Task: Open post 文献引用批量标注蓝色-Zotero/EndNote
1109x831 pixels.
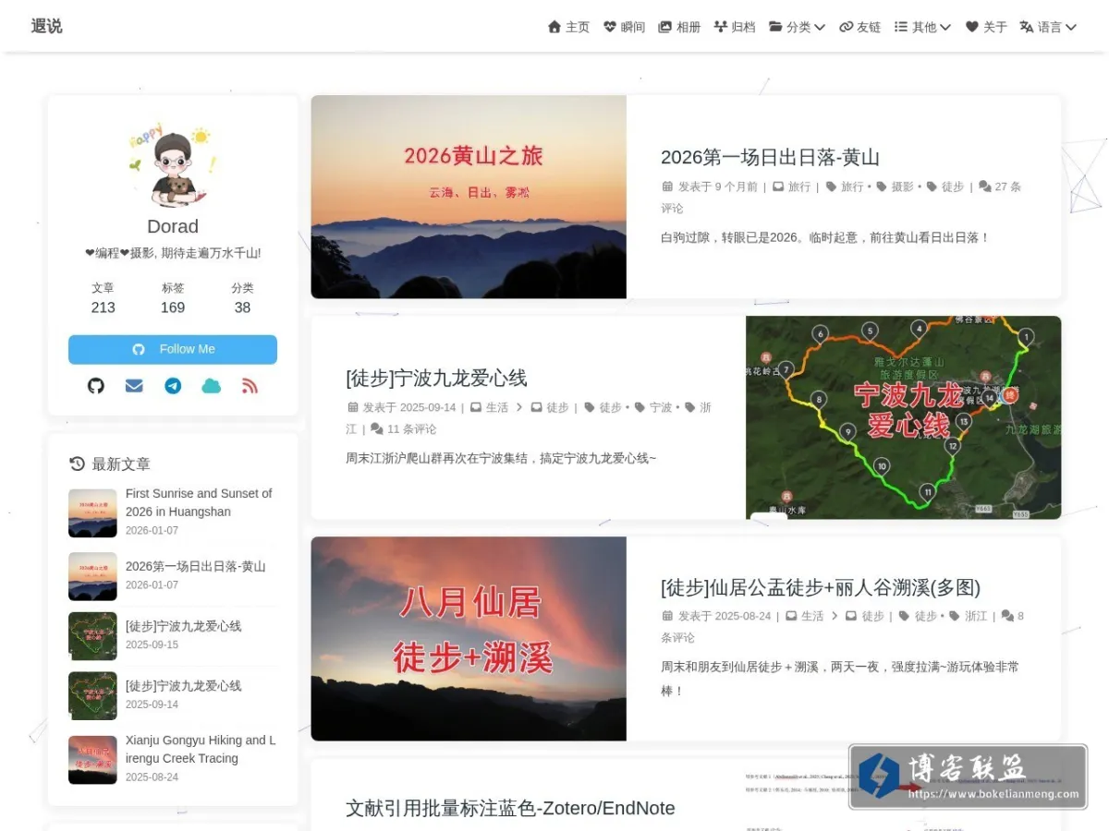Action: point(510,808)
